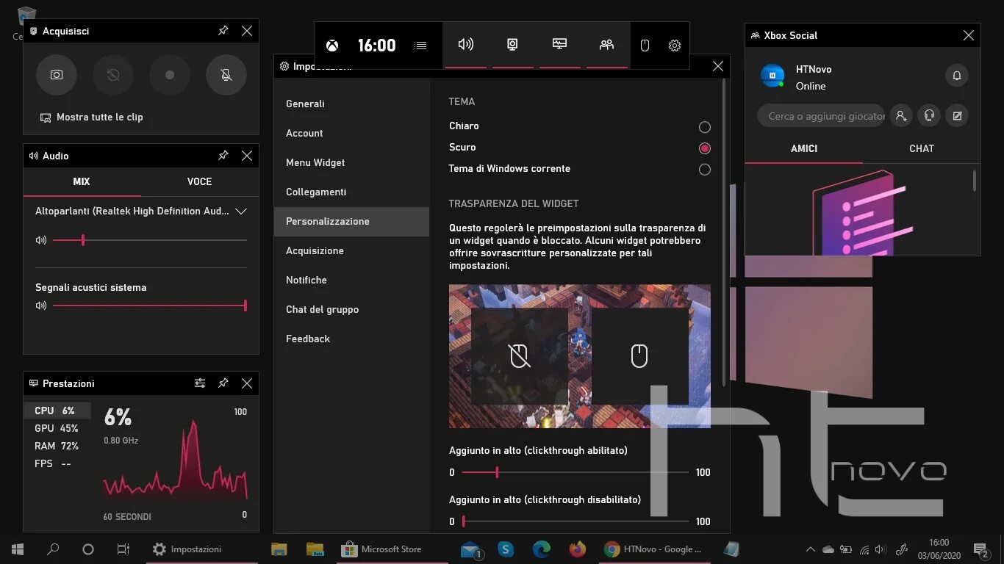The height and width of the screenshot is (564, 1004).
Task: Open the widget menu list icon
Action: coord(420,46)
